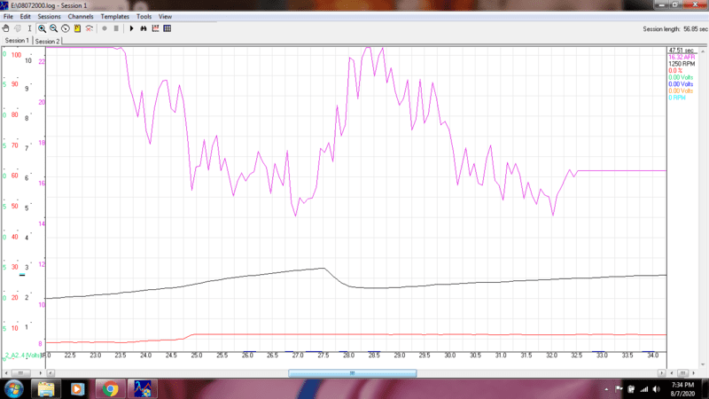The height and width of the screenshot is (399, 709).
Task: Open Google Chrome from the taskbar
Action: [111, 388]
